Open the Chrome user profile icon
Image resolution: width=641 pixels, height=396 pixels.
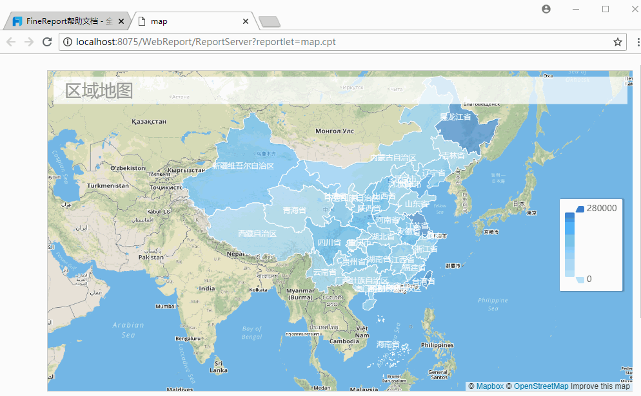coord(546,9)
